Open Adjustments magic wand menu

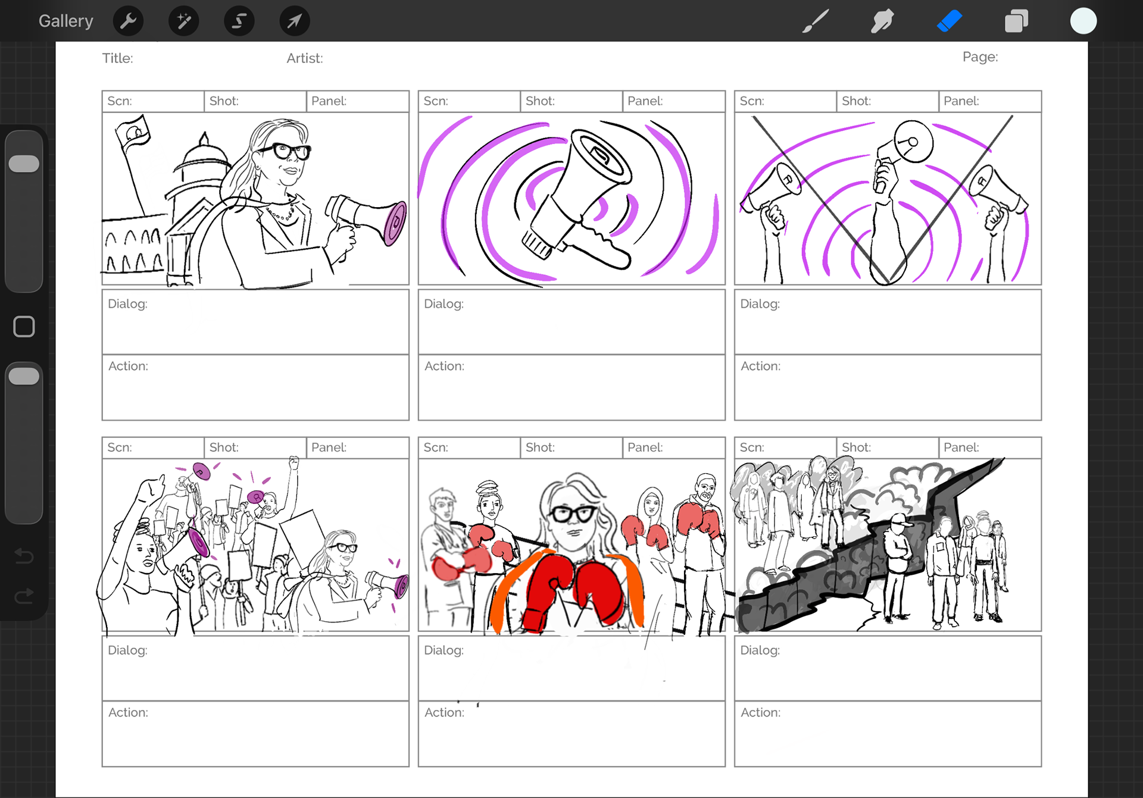[183, 21]
